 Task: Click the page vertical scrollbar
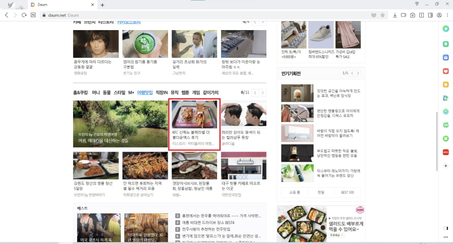tap(436, 141)
